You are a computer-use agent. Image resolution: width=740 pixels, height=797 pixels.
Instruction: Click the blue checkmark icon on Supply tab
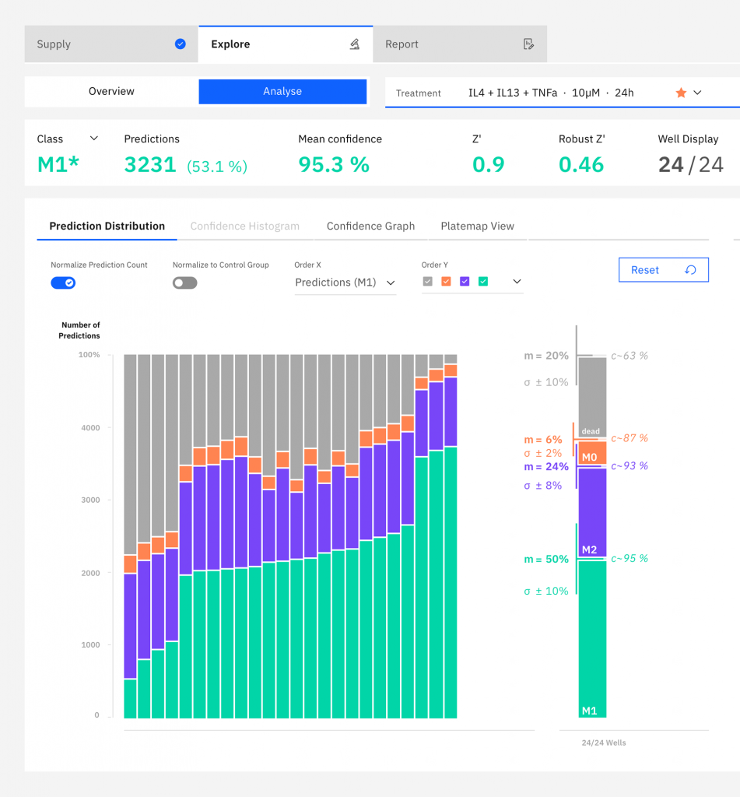[181, 44]
